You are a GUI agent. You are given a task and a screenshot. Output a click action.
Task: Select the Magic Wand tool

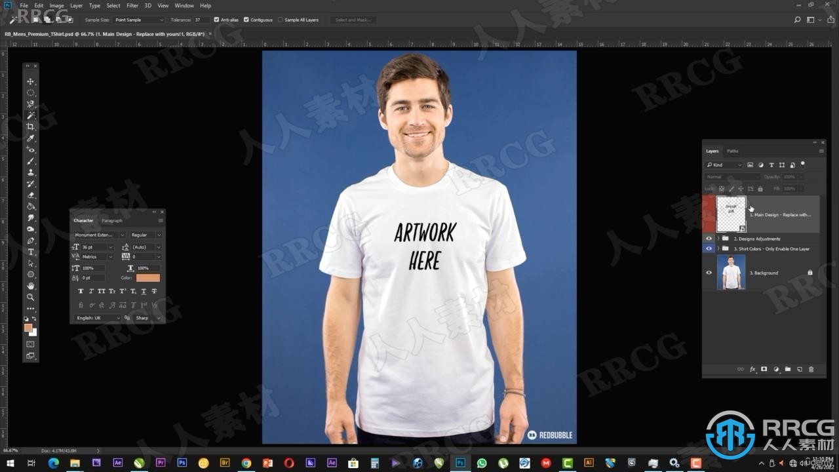(x=30, y=115)
